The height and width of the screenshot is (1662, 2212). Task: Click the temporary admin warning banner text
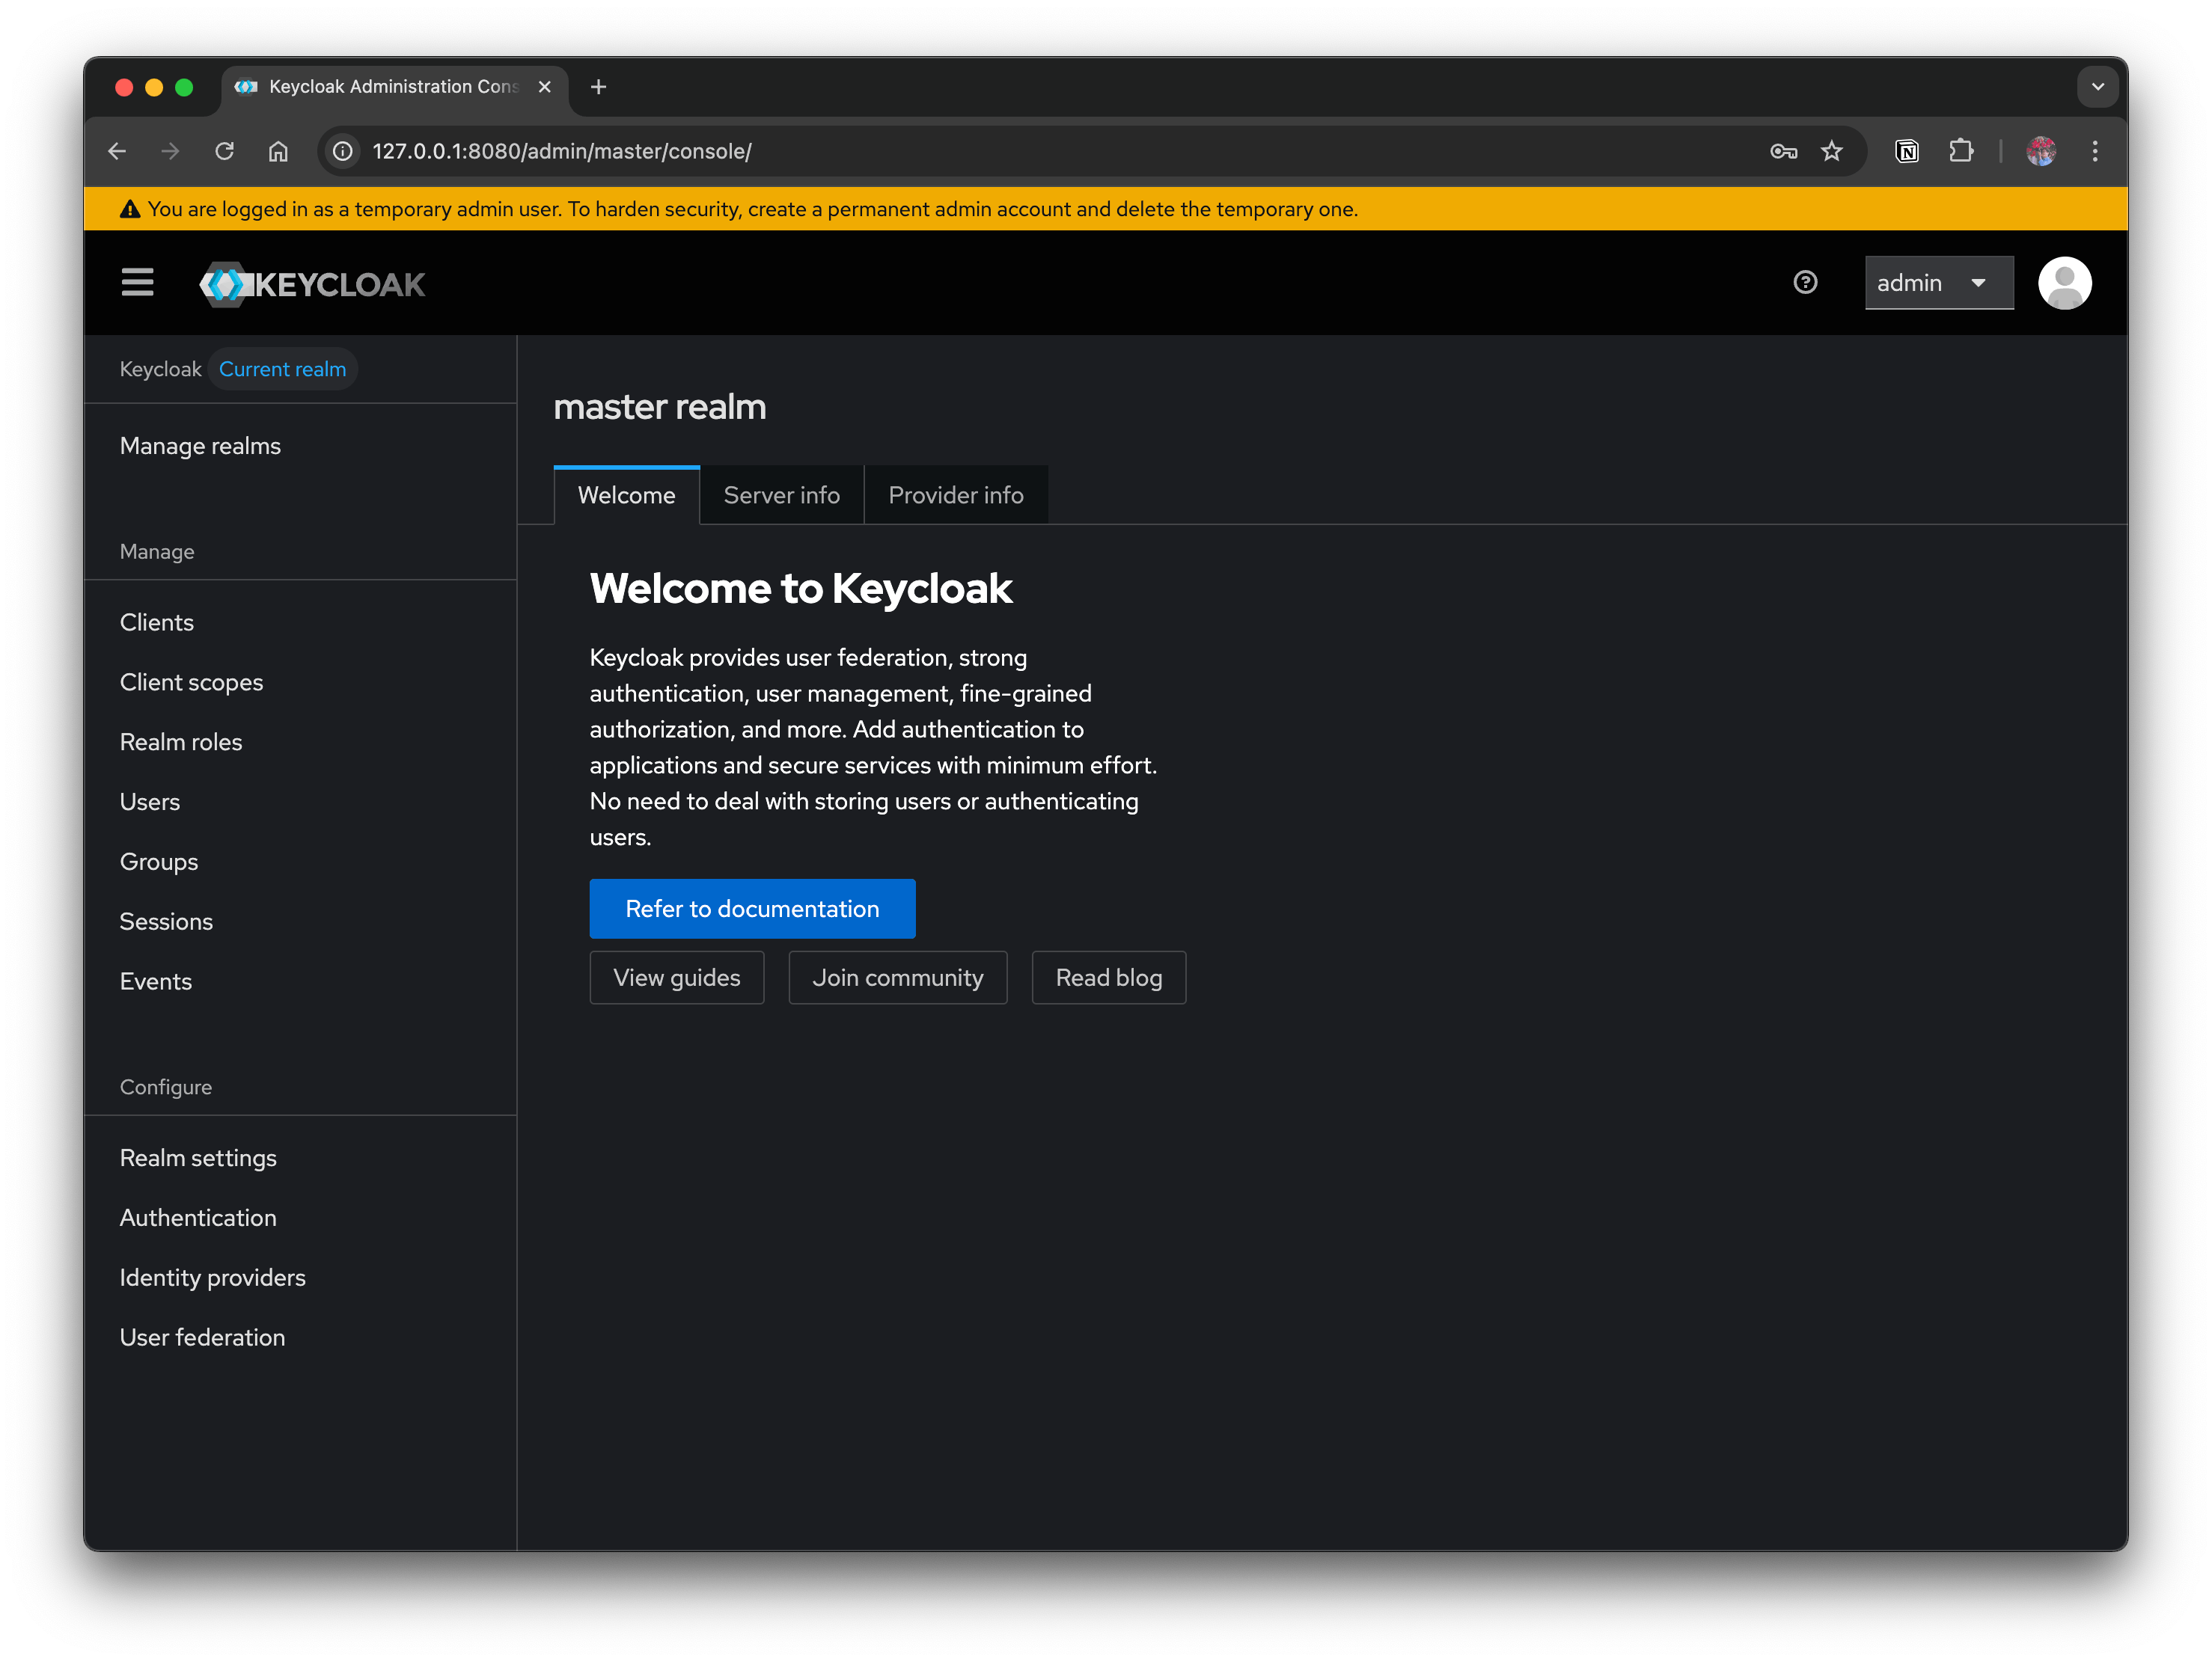(x=752, y=209)
